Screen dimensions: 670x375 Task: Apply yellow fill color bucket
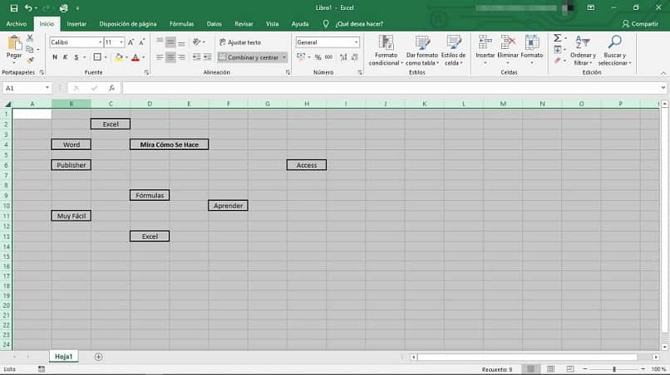119,57
